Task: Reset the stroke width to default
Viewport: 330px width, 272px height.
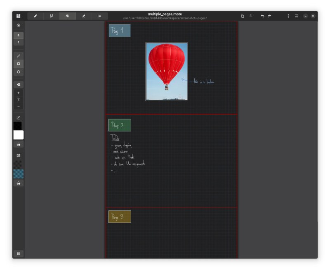Action: (x=19, y=84)
